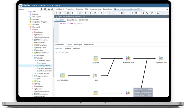Image resolution: width=186 pixels, height=108 pixels.
Task: Click the download icon in the Graphical explain toolbar
Action: 67,52
